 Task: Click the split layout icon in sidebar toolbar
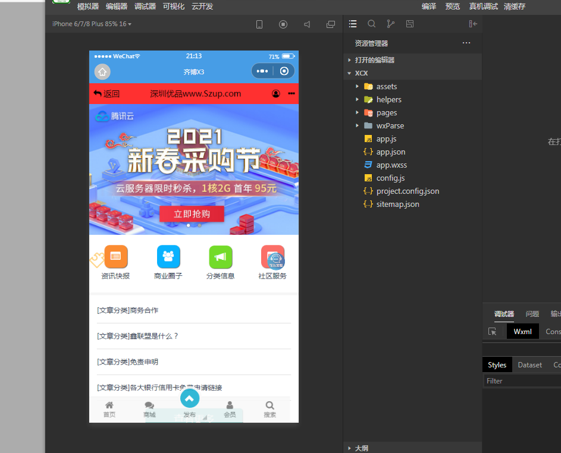tap(410, 24)
